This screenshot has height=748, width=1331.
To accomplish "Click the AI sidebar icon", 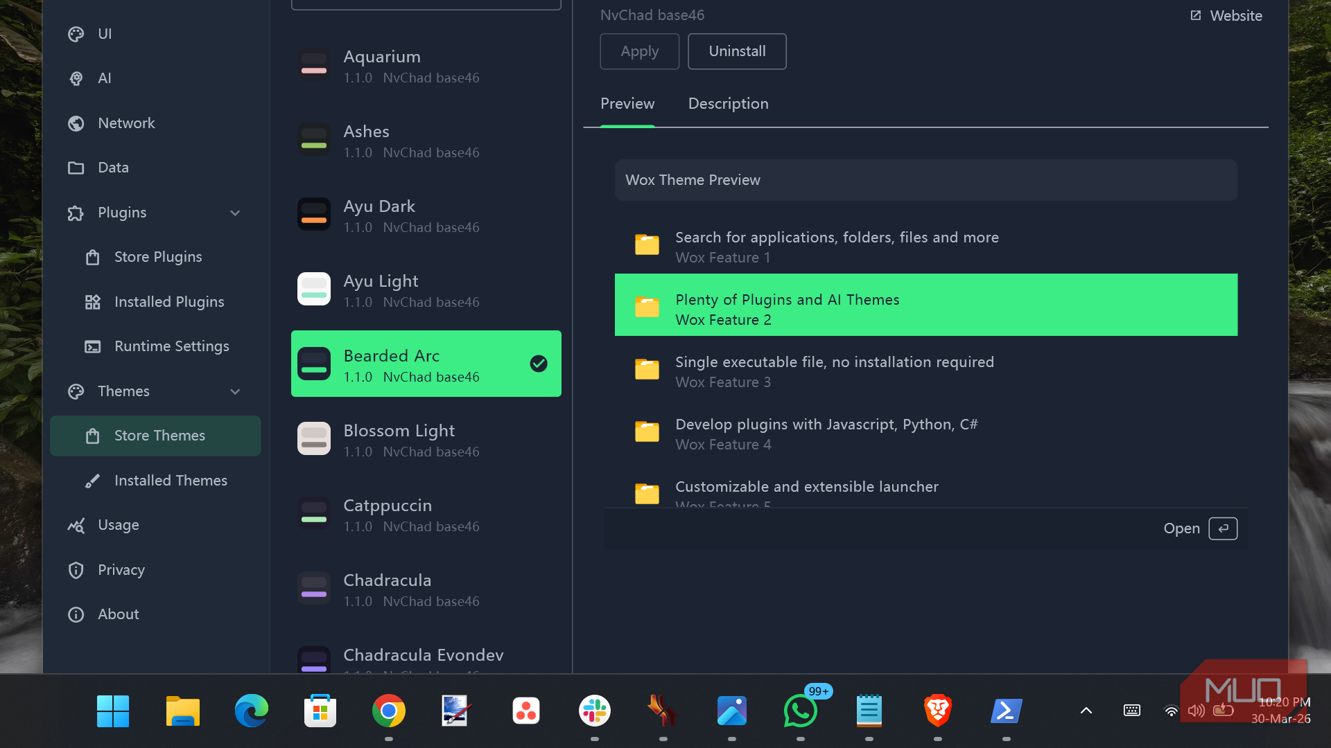I will (76, 78).
